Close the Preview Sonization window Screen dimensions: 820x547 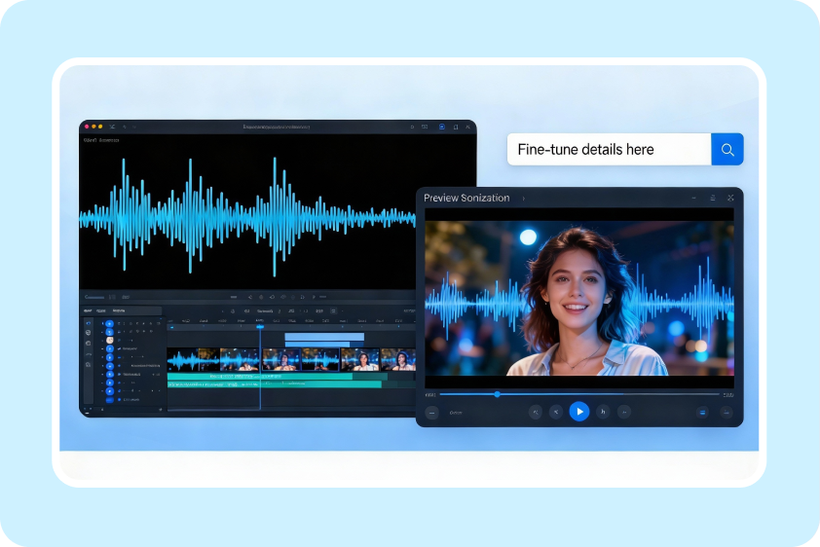[x=730, y=198]
